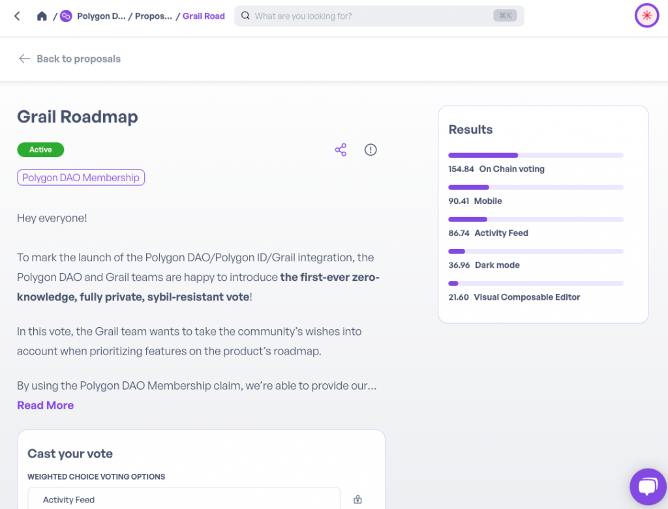Click the Mobile result progress bar
This screenshot has height=509, width=668.
click(x=536, y=187)
